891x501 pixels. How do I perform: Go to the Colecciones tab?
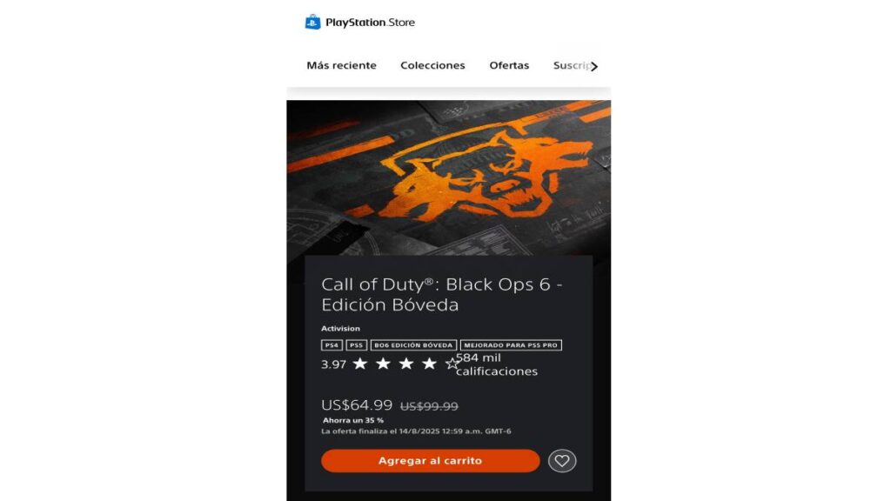pos(432,65)
